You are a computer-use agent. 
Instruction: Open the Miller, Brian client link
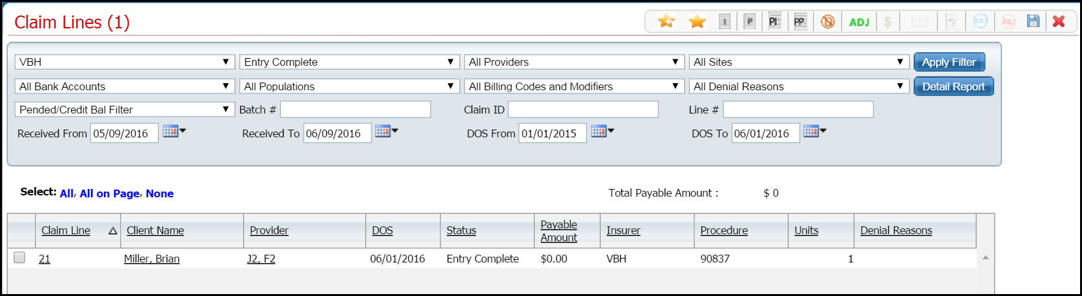pyautogui.click(x=152, y=259)
